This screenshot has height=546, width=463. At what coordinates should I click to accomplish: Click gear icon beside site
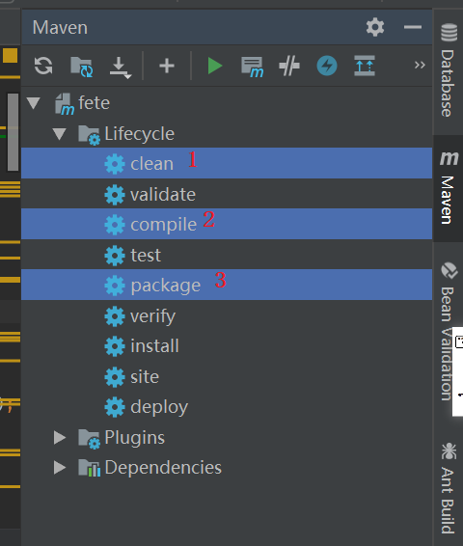click(115, 377)
